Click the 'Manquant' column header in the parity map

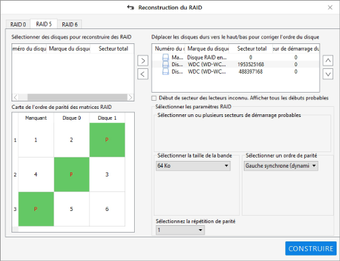click(36, 118)
